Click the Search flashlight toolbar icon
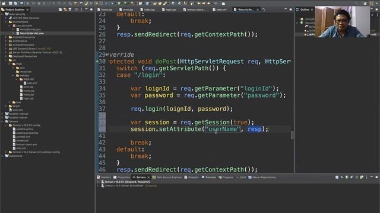Viewport: 380px width, 213px height. (x=165, y=3)
